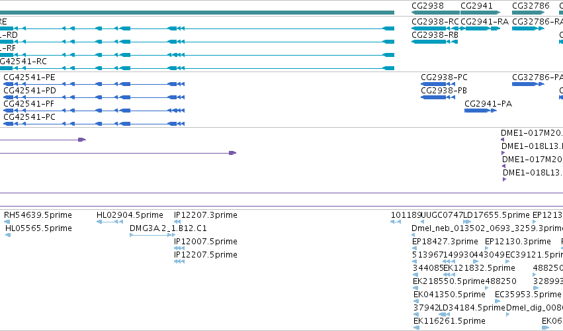The width and height of the screenshot is (563, 331).
Task: Open EST label EK121832.5prime
Action: click(x=480, y=268)
